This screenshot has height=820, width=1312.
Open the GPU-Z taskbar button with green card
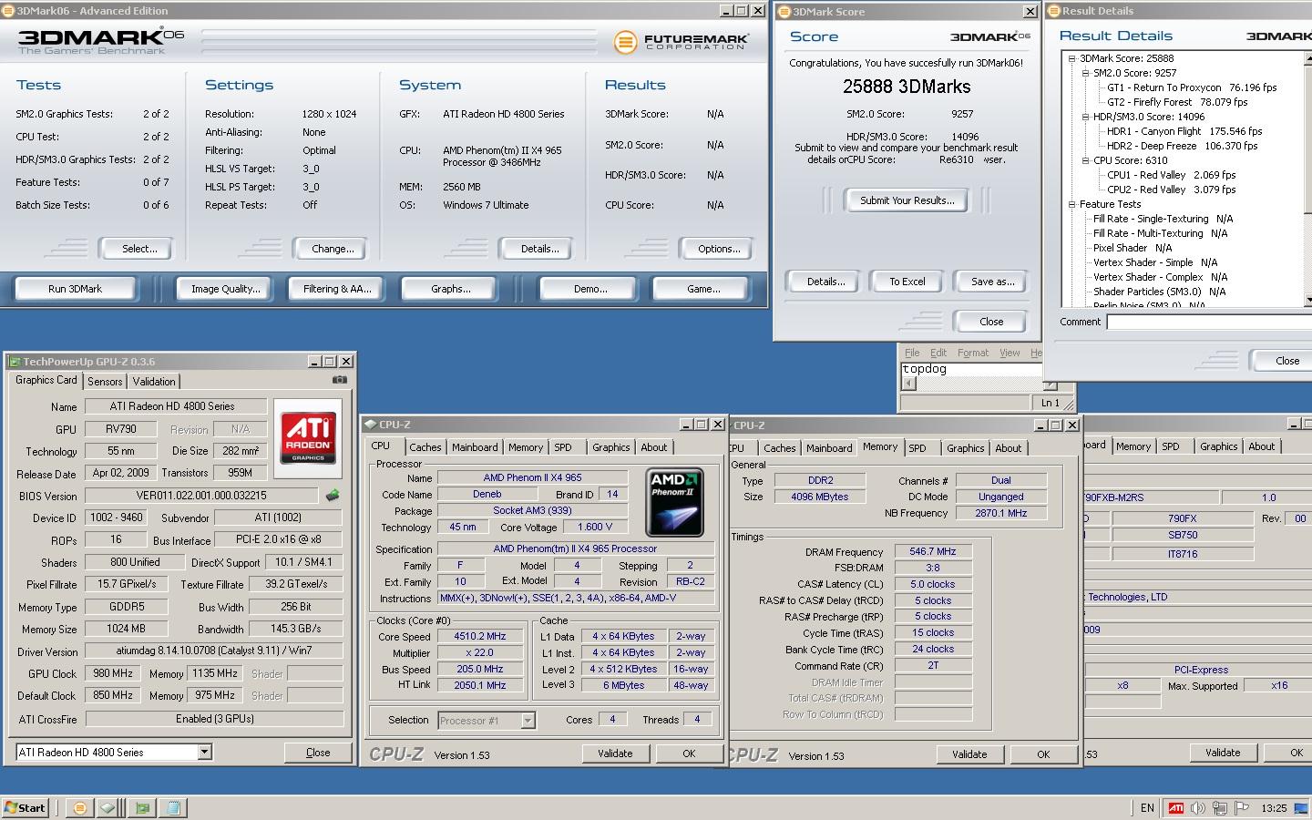142,807
